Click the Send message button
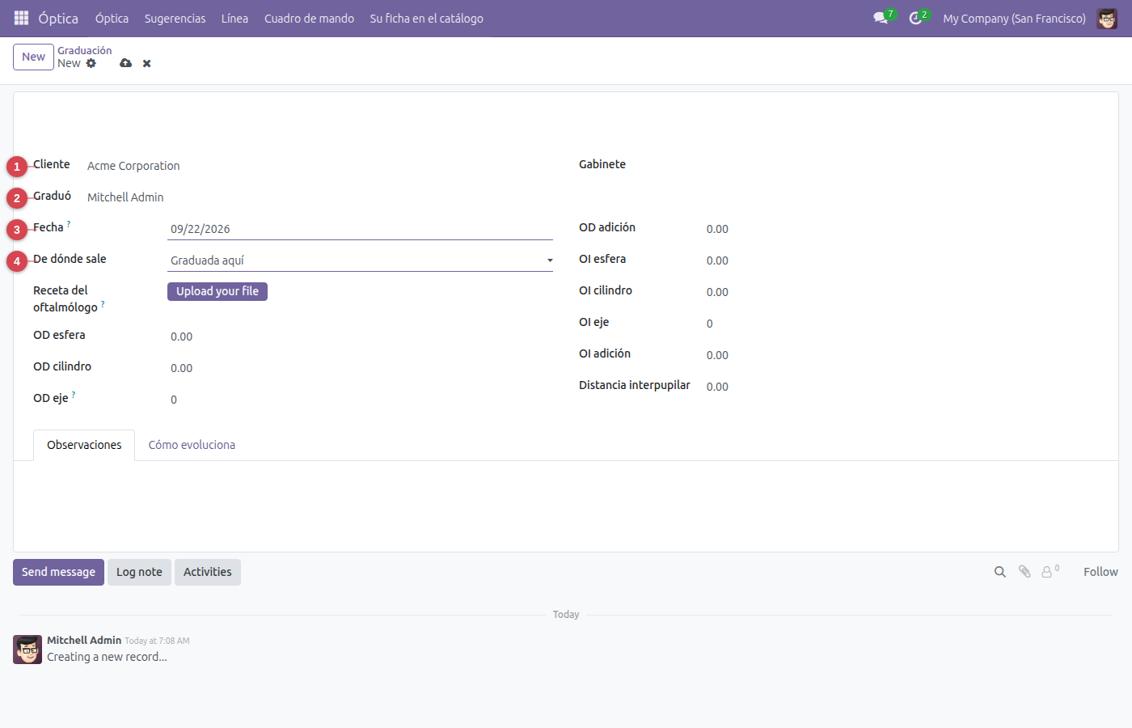The height and width of the screenshot is (728, 1132). pyautogui.click(x=58, y=572)
